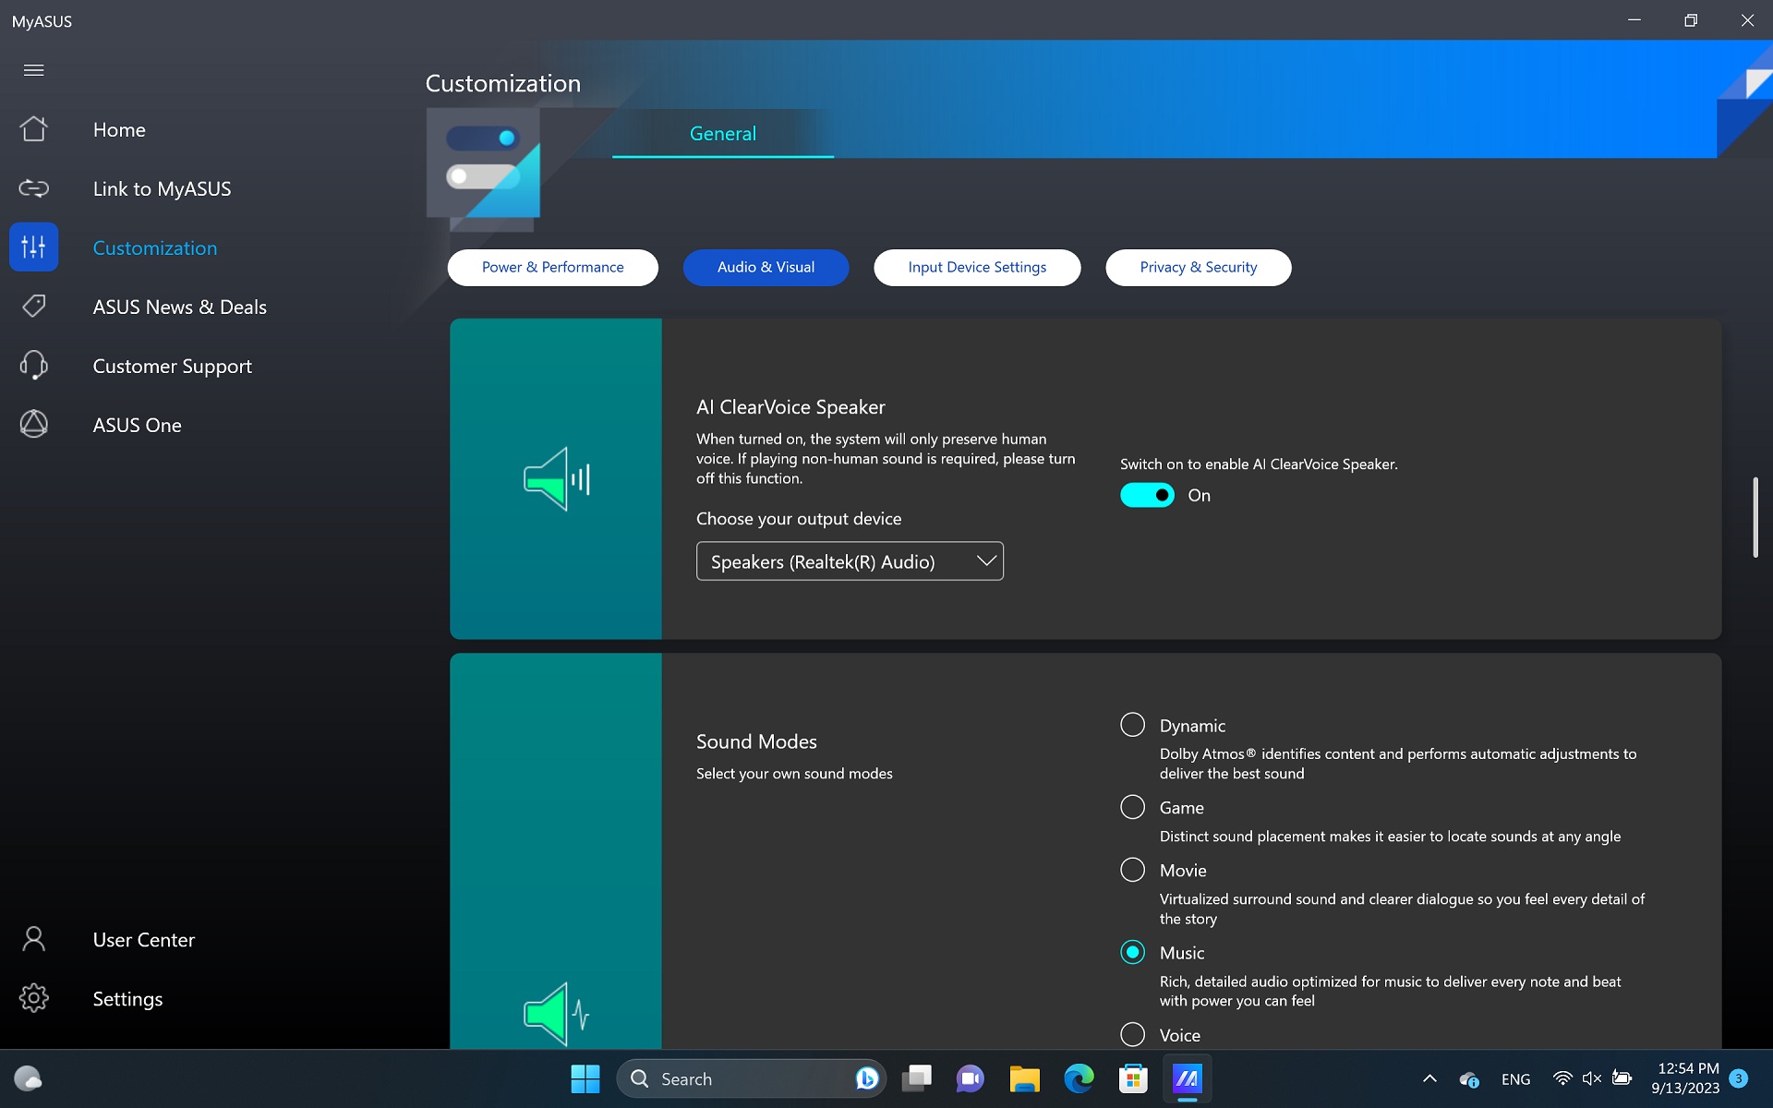Click the muted volume tray icon
This screenshot has width=1773, height=1108.
point(1592,1078)
